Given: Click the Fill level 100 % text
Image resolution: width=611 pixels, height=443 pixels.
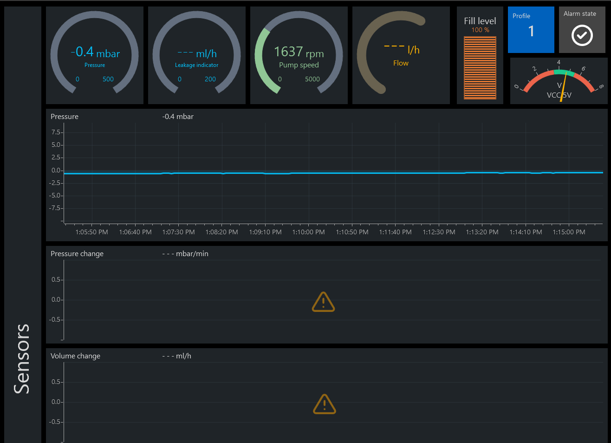Looking at the screenshot, I should (x=480, y=30).
